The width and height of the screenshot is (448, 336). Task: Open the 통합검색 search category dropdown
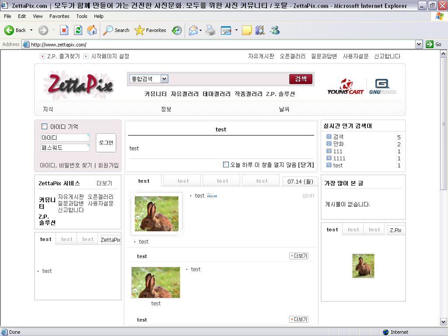point(164,79)
